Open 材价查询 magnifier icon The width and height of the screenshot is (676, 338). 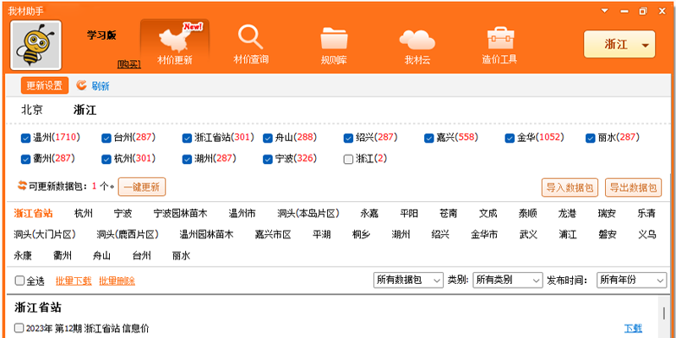point(251,45)
